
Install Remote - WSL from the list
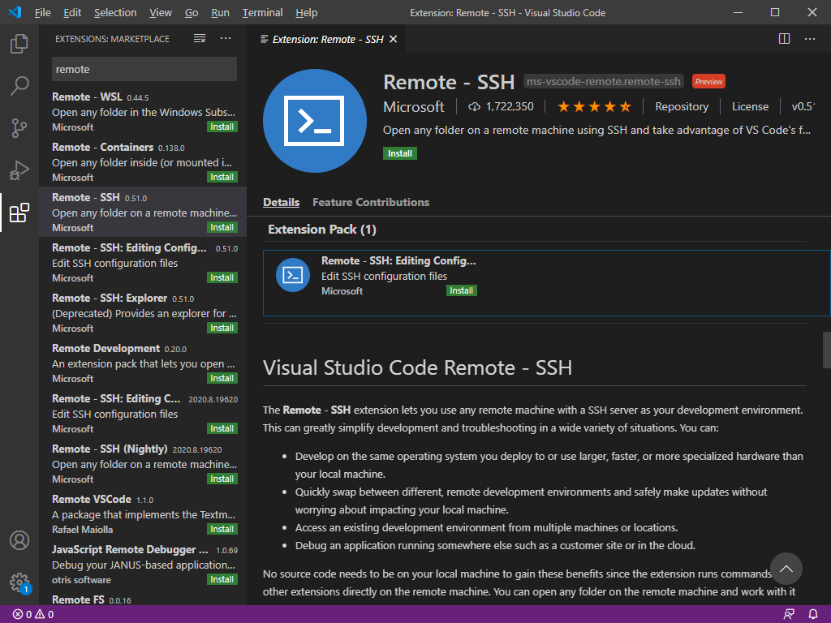222,127
